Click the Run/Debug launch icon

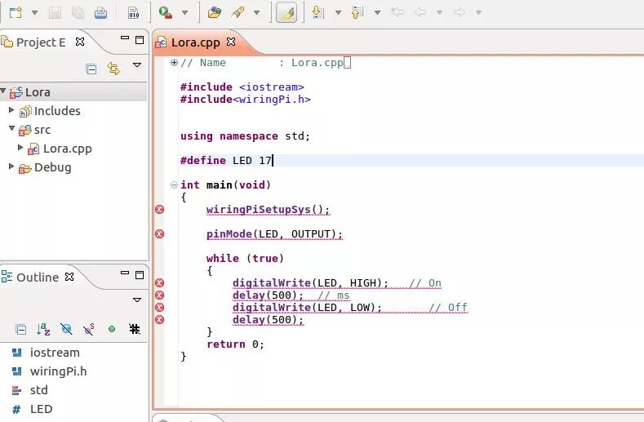click(166, 13)
